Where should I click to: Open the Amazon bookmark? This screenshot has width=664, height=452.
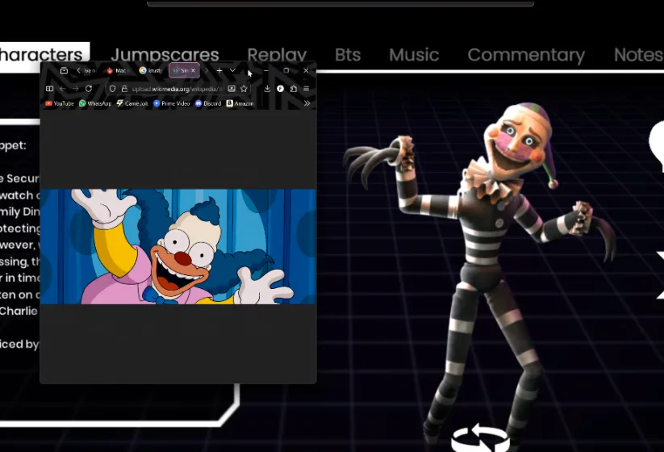[x=240, y=103]
